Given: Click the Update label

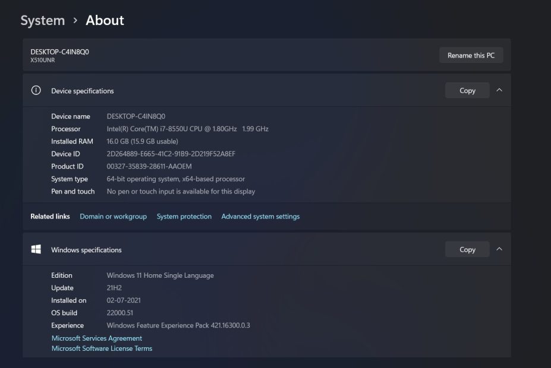Looking at the screenshot, I should tap(62, 288).
